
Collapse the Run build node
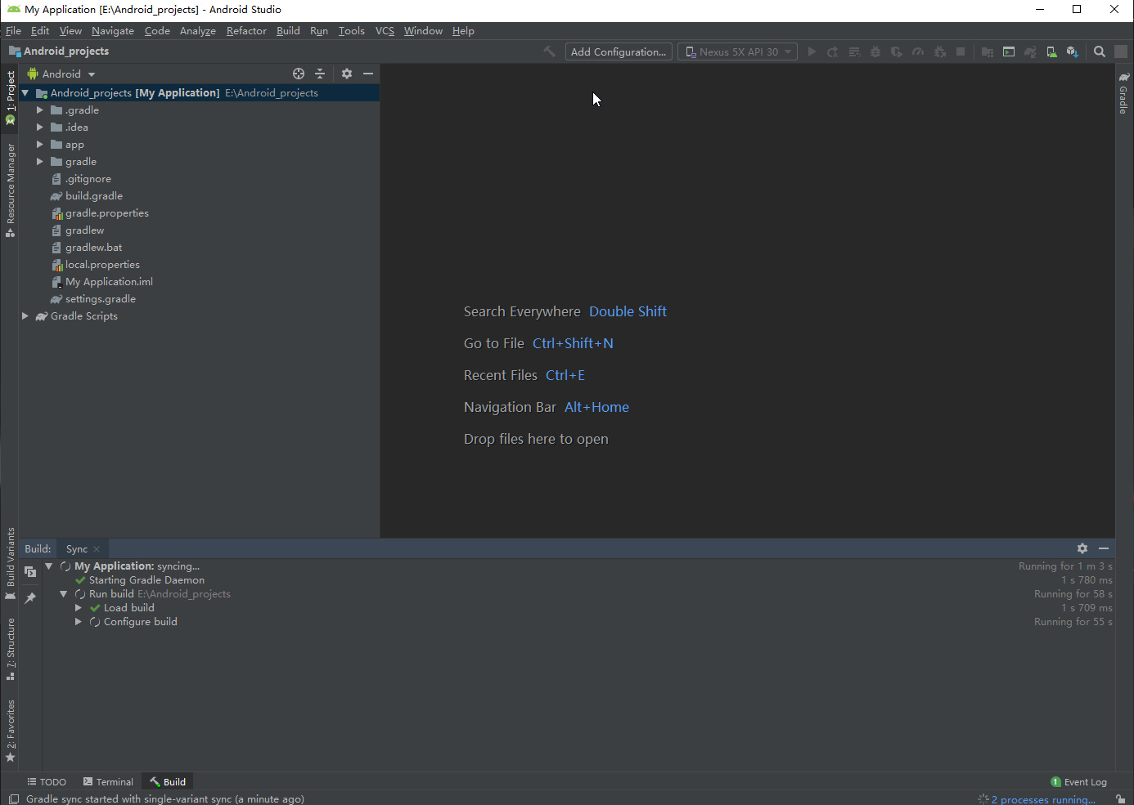(x=63, y=594)
